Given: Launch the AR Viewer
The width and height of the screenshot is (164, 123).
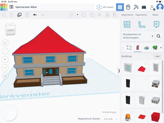Looking at the screenshot, I should pos(105,7).
